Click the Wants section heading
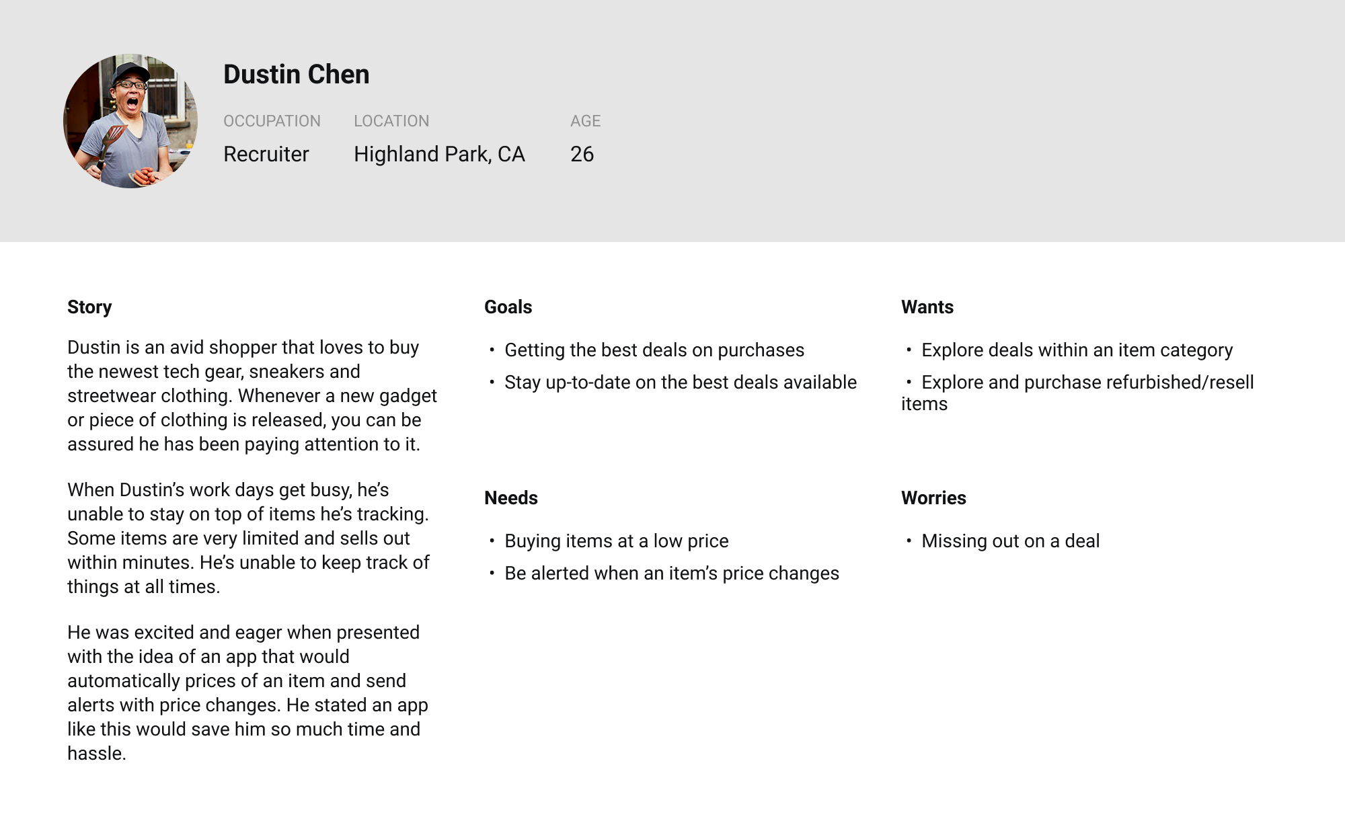 tap(927, 307)
